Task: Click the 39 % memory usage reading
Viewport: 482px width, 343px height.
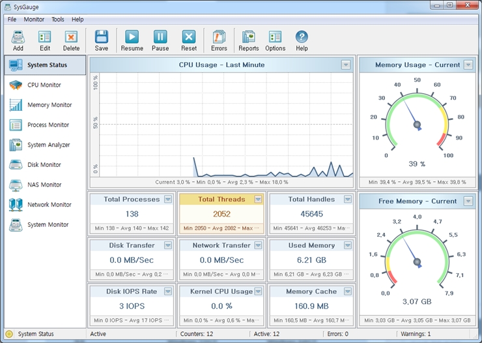Action: (x=417, y=164)
